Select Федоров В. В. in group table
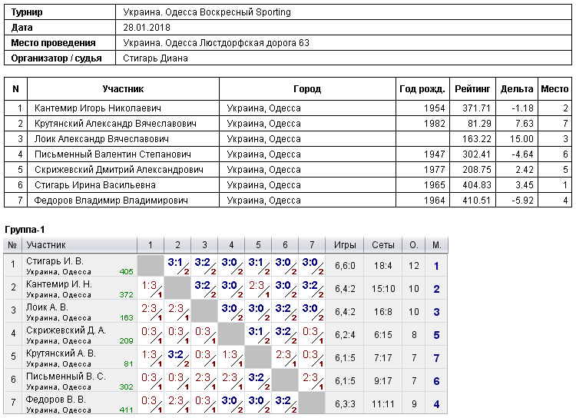This screenshot has height=418, width=576. tap(55, 400)
